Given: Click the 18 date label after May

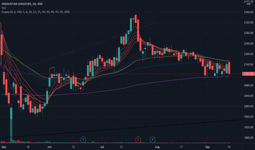Looking at the screenshot, I should (x=28, y=147).
